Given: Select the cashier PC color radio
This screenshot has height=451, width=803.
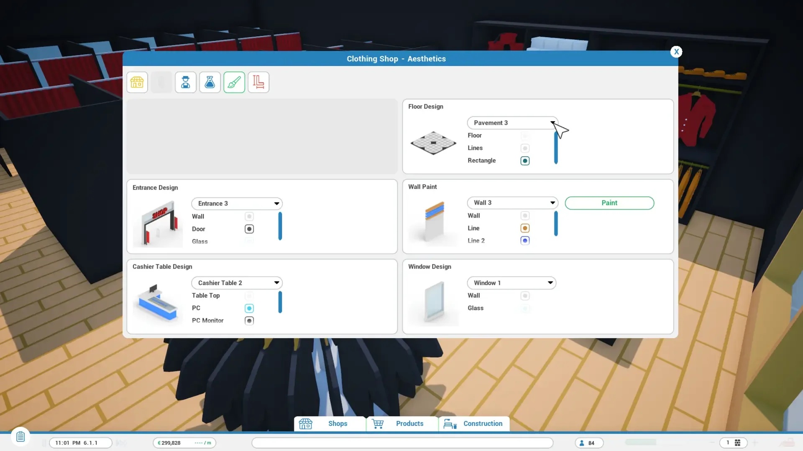Looking at the screenshot, I should pyautogui.click(x=249, y=308).
